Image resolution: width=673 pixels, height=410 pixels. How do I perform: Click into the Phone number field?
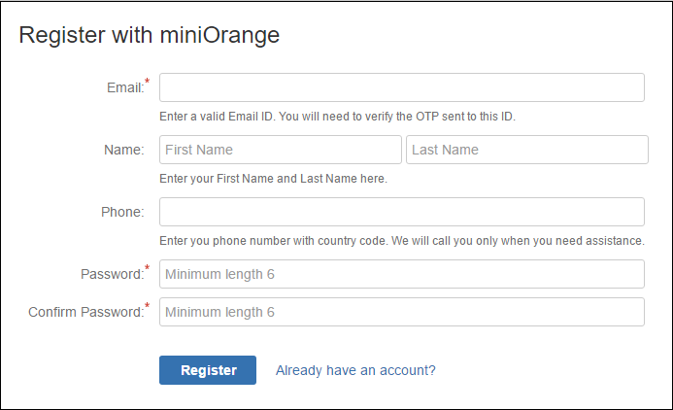(x=402, y=212)
